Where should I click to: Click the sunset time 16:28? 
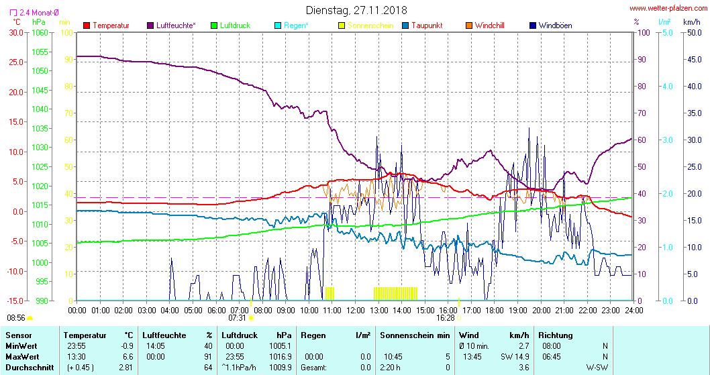pos(445,318)
